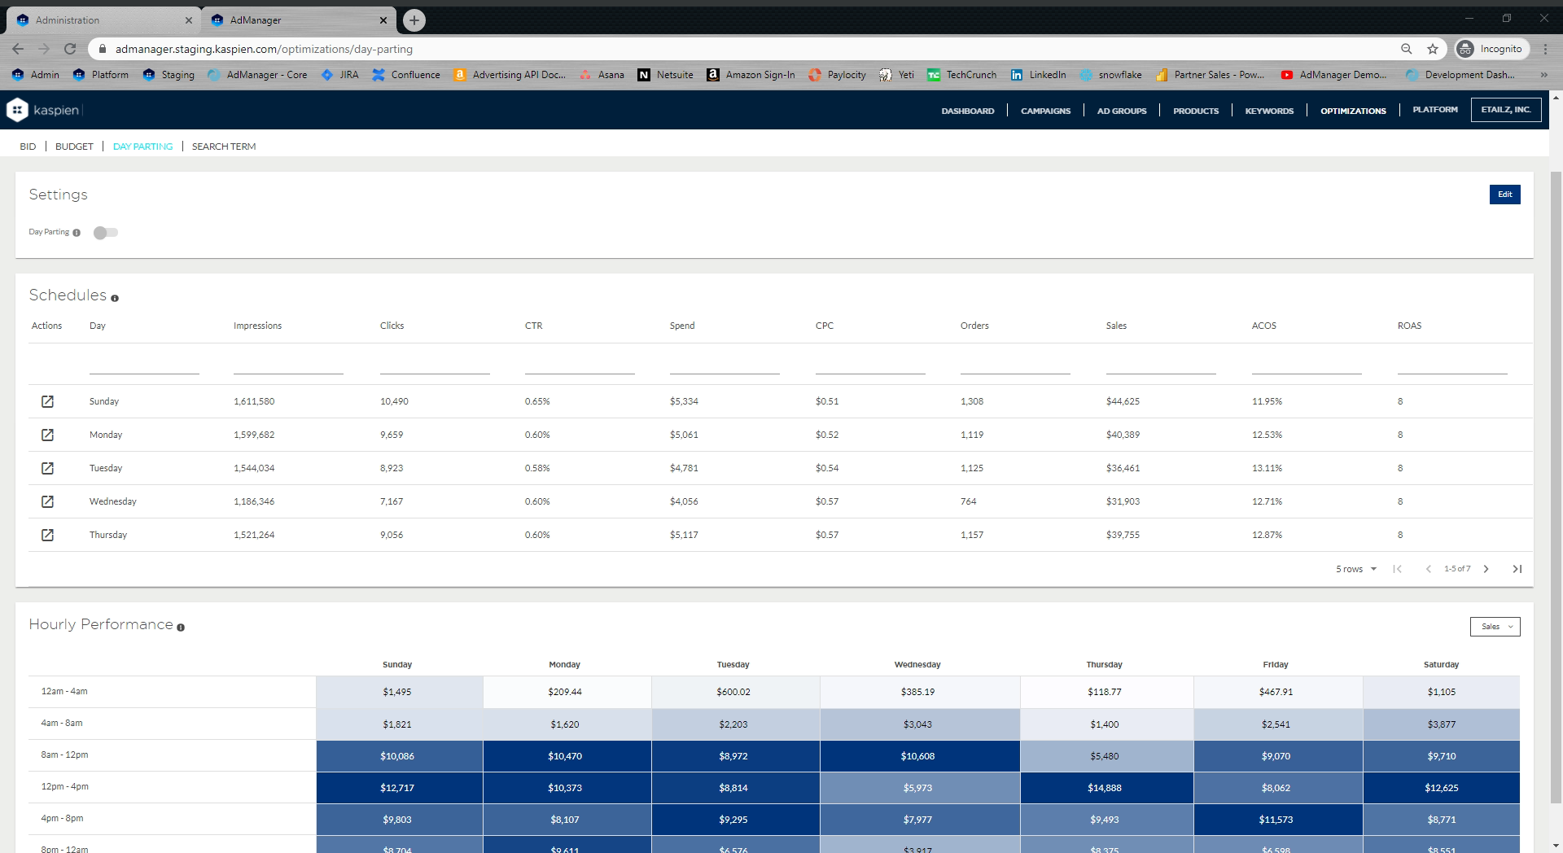Open Chrome menu three dots

click(x=1545, y=49)
